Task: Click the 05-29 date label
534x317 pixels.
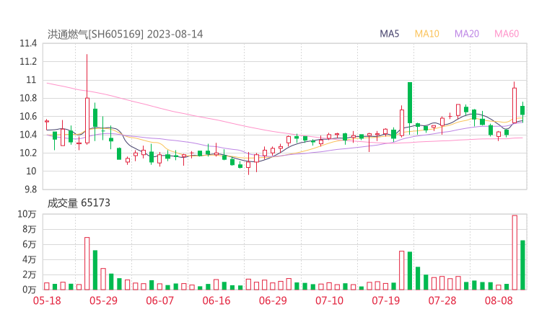Action: coord(103,300)
